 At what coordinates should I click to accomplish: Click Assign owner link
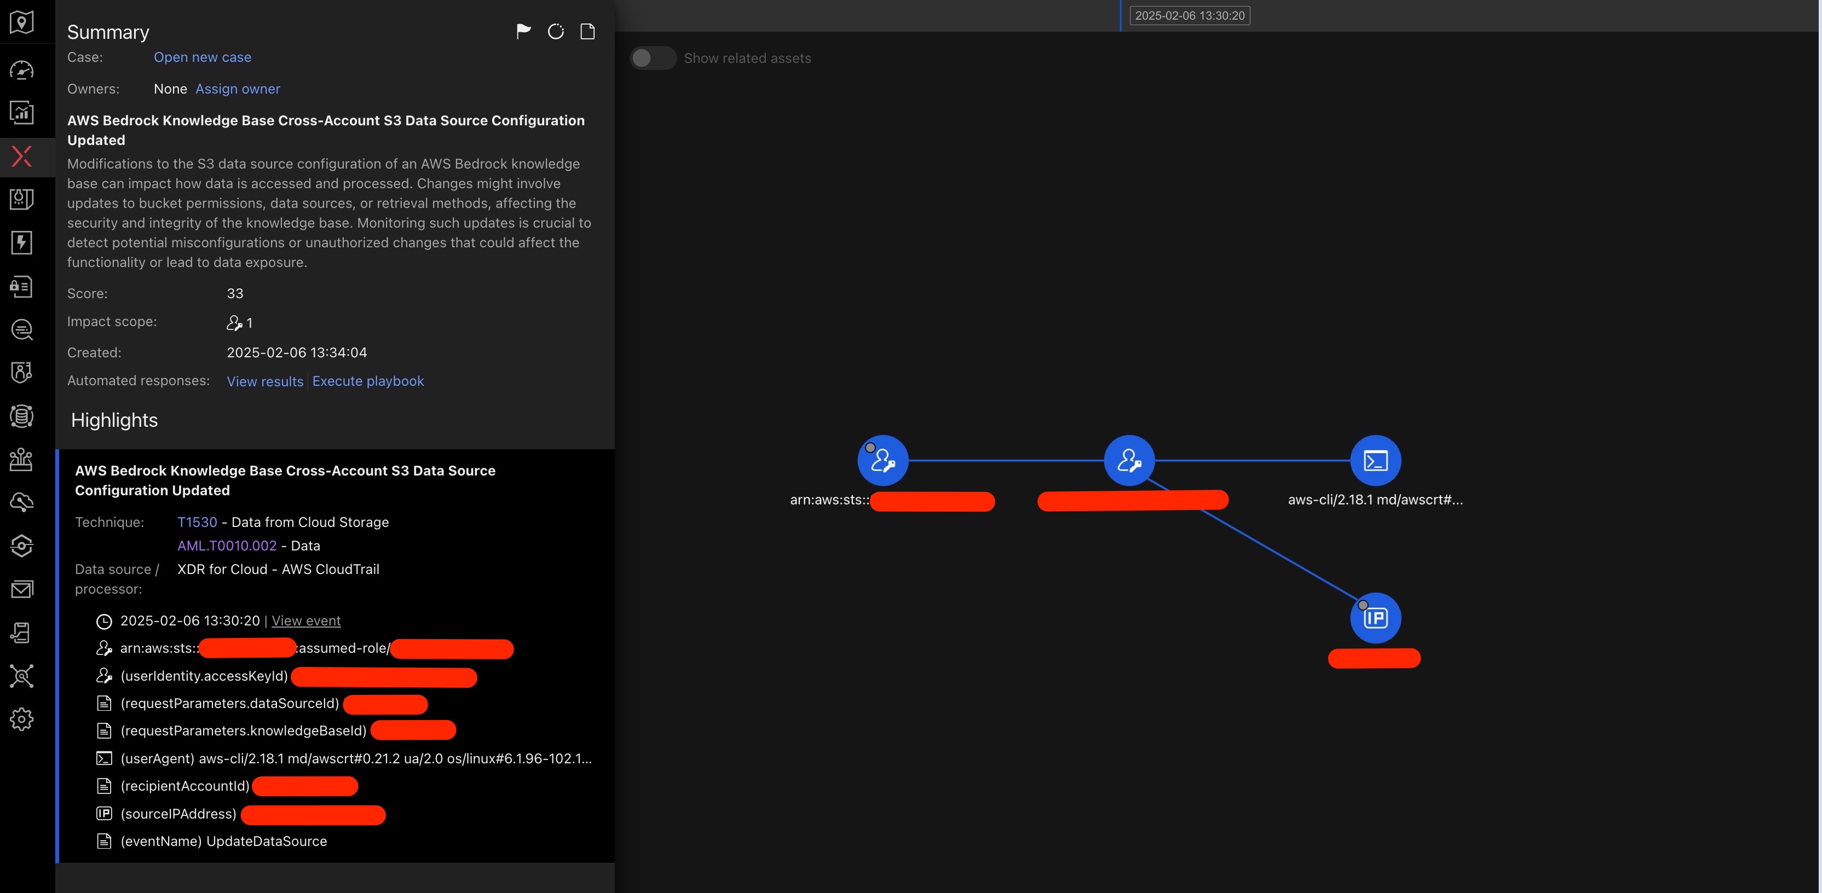point(238,89)
